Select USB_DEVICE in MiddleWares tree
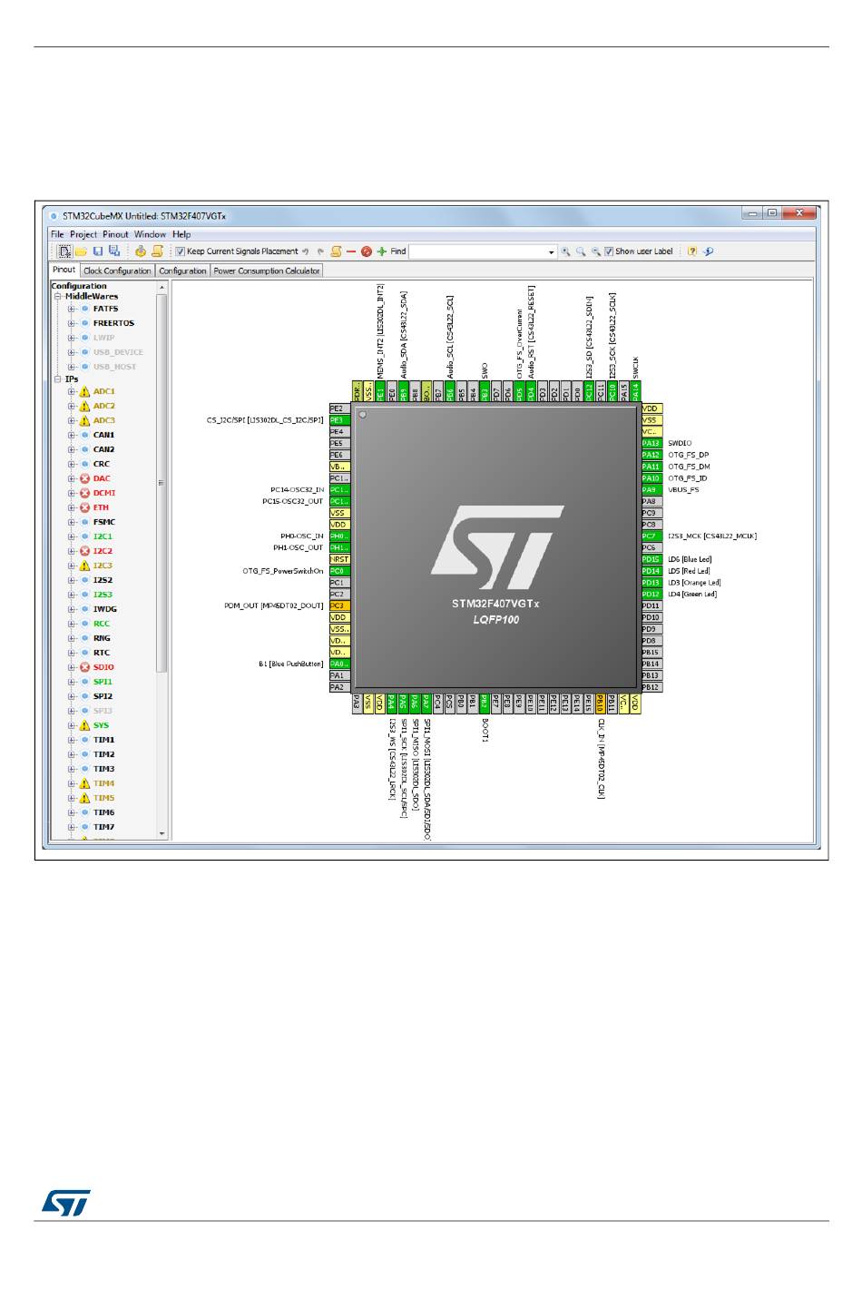This screenshot has height=1289, width=862. pos(118,352)
